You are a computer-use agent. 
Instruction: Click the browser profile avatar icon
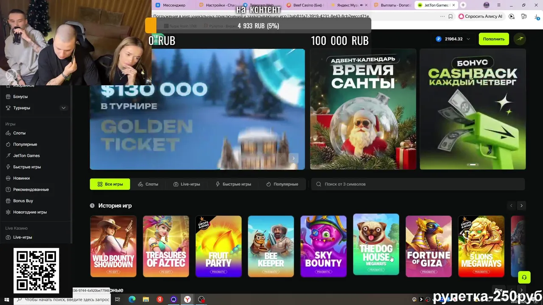tap(487, 5)
